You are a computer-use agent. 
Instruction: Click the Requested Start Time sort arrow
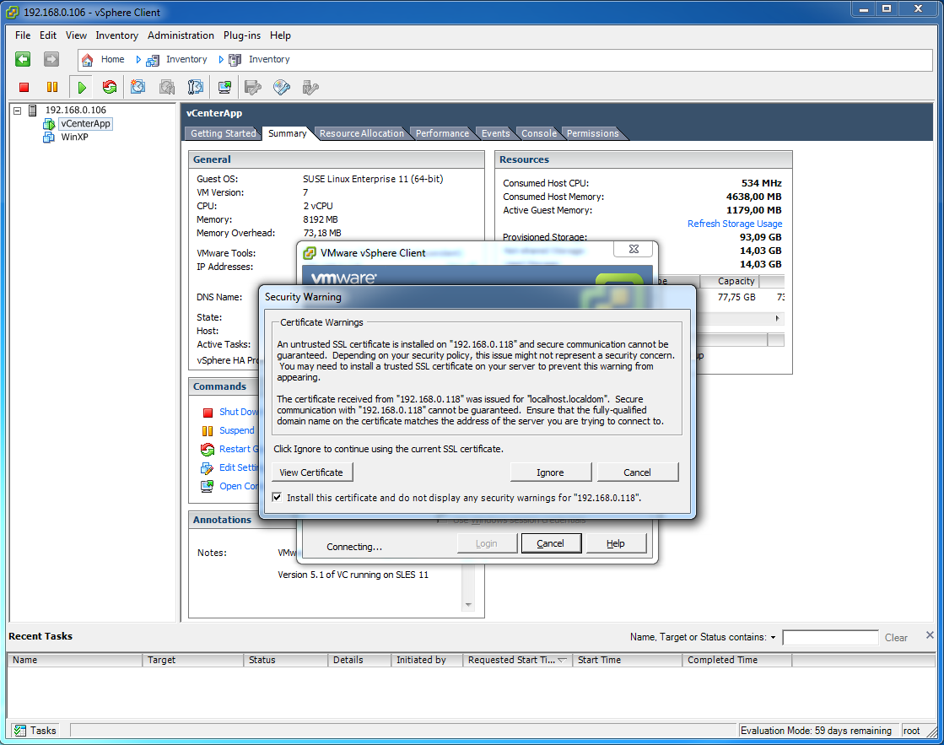click(x=563, y=660)
